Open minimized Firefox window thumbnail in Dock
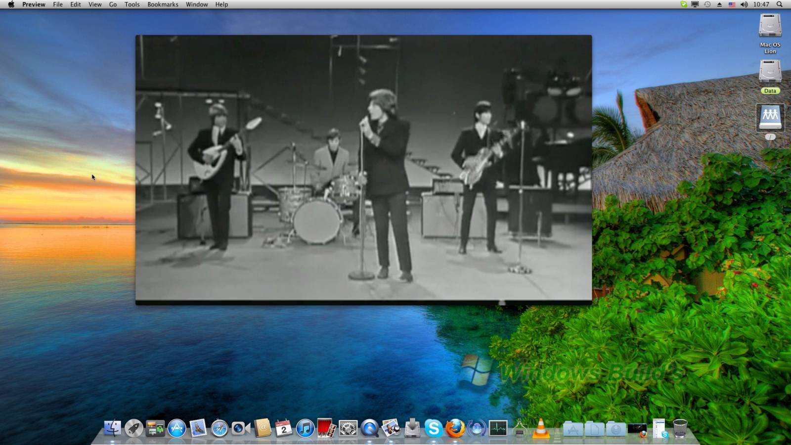 pos(637,430)
